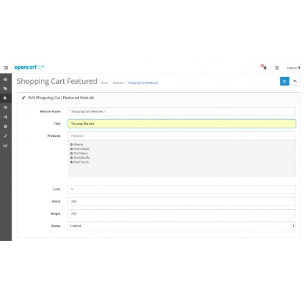
Task: Remove iPhone from the products list
Action: coord(71,145)
